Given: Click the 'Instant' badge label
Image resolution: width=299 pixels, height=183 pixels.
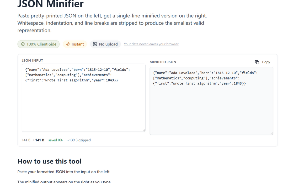Looking at the screenshot, I should [x=78, y=44].
